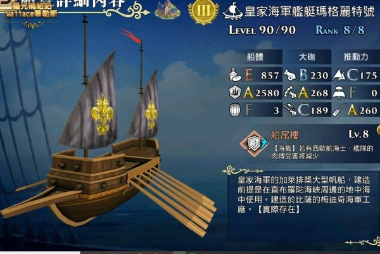Click the ship 3D model preview
The image size is (380, 254).
[x=108, y=131]
